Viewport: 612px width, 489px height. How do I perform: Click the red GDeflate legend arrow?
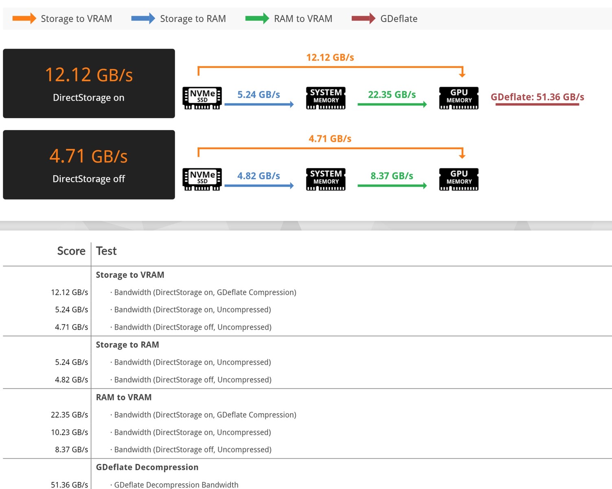(363, 18)
